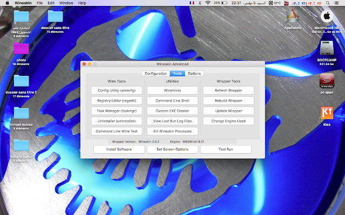Viewport: 345px width, 215px height.
Task: Select the Wineskin pc apps icon
Action: click(327, 81)
